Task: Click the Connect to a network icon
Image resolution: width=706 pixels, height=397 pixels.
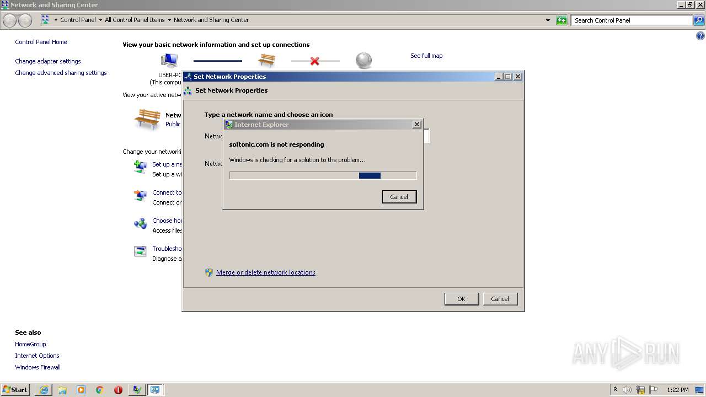Action: 140,195
